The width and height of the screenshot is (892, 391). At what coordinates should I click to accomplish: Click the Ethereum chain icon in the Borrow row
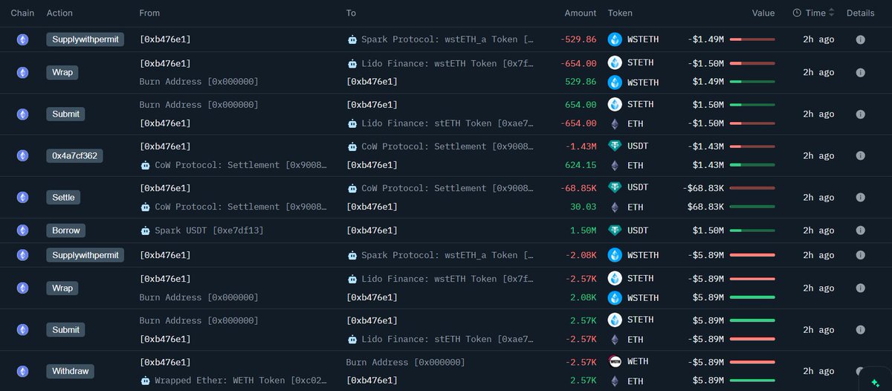(22, 230)
